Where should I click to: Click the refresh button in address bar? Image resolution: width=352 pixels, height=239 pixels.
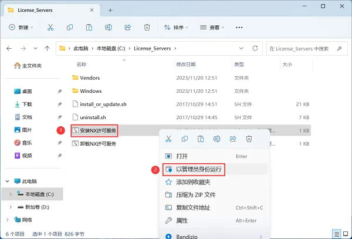[x=255, y=48]
